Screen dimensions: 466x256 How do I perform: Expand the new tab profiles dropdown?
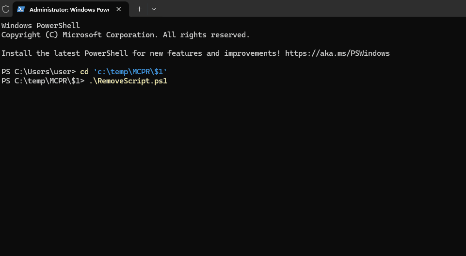(154, 9)
